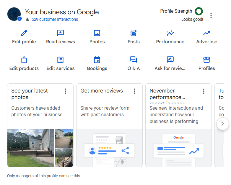231x185 pixels.
Task: Open the Photos icon
Action: click(97, 33)
